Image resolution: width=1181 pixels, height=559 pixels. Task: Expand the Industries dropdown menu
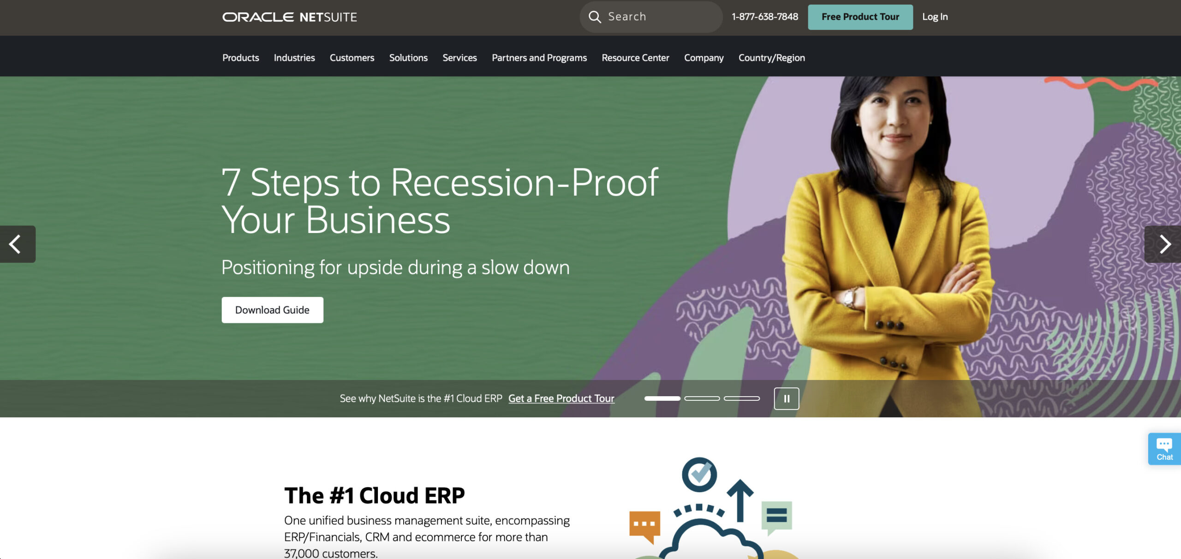(294, 57)
